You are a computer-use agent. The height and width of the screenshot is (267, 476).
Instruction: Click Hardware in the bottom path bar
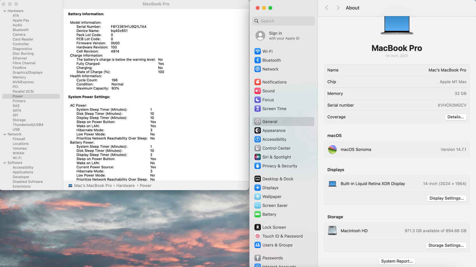point(126,185)
